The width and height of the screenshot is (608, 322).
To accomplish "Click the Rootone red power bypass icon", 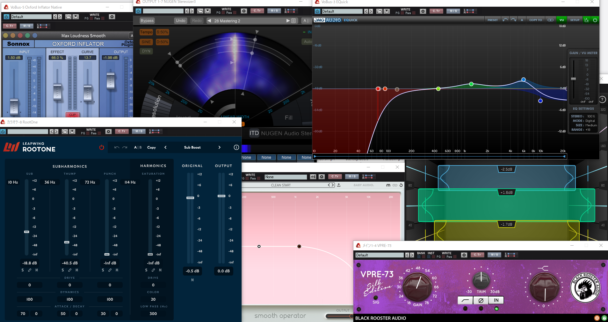I will (102, 147).
